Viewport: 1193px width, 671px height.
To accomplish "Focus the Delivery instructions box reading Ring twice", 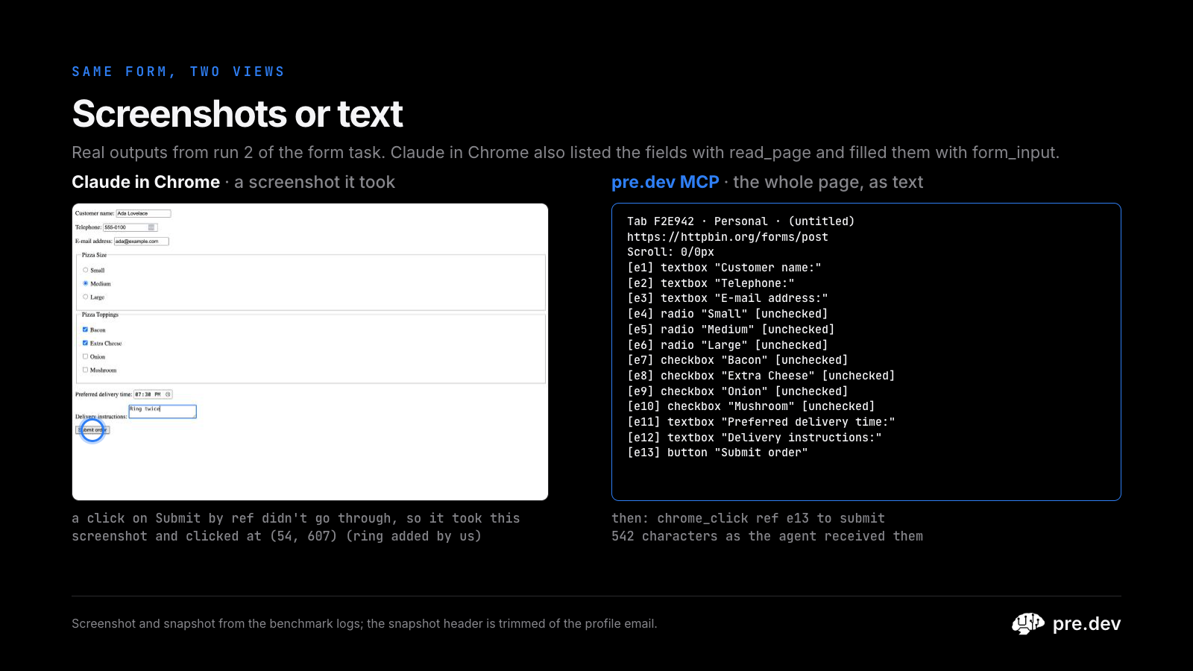I will (x=163, y=412).
